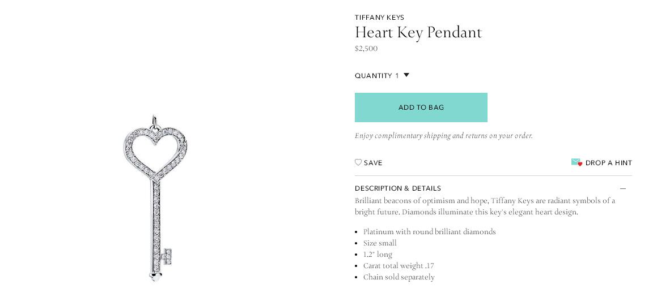Toggle the Description & Details heading
The height and width of the screenshot is (297, 657).
398,188
